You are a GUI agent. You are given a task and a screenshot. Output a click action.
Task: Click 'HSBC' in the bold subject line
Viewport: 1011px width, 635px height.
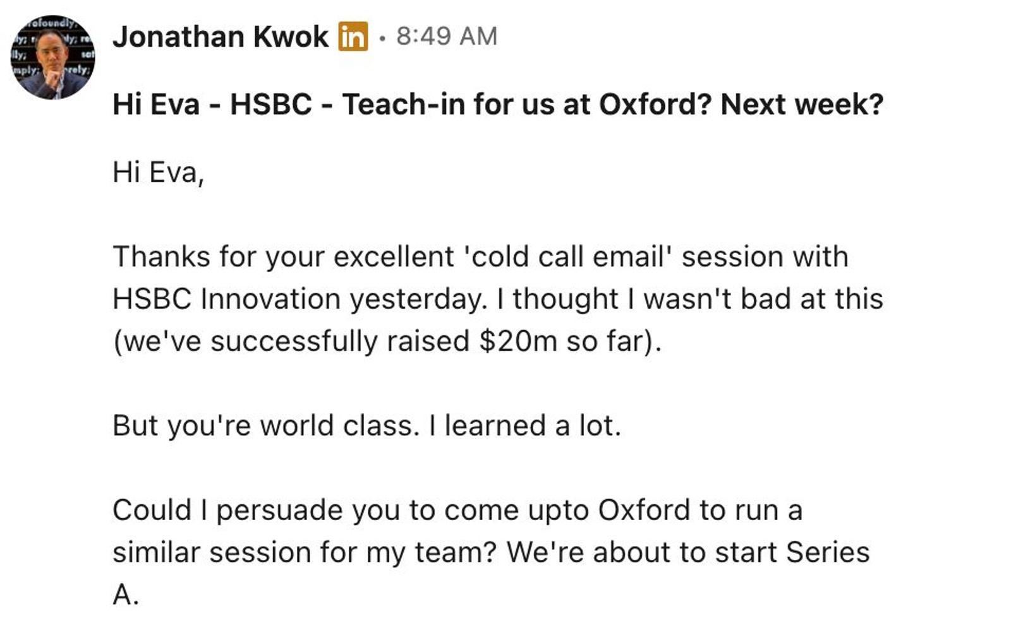[271, 104]
